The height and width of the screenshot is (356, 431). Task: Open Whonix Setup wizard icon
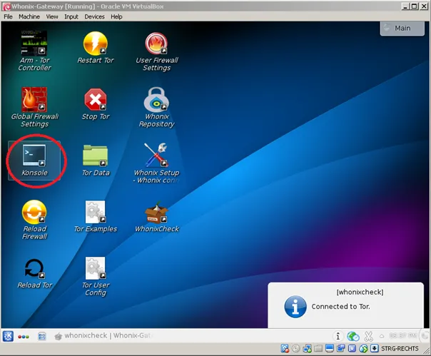[x=157, y=163]
